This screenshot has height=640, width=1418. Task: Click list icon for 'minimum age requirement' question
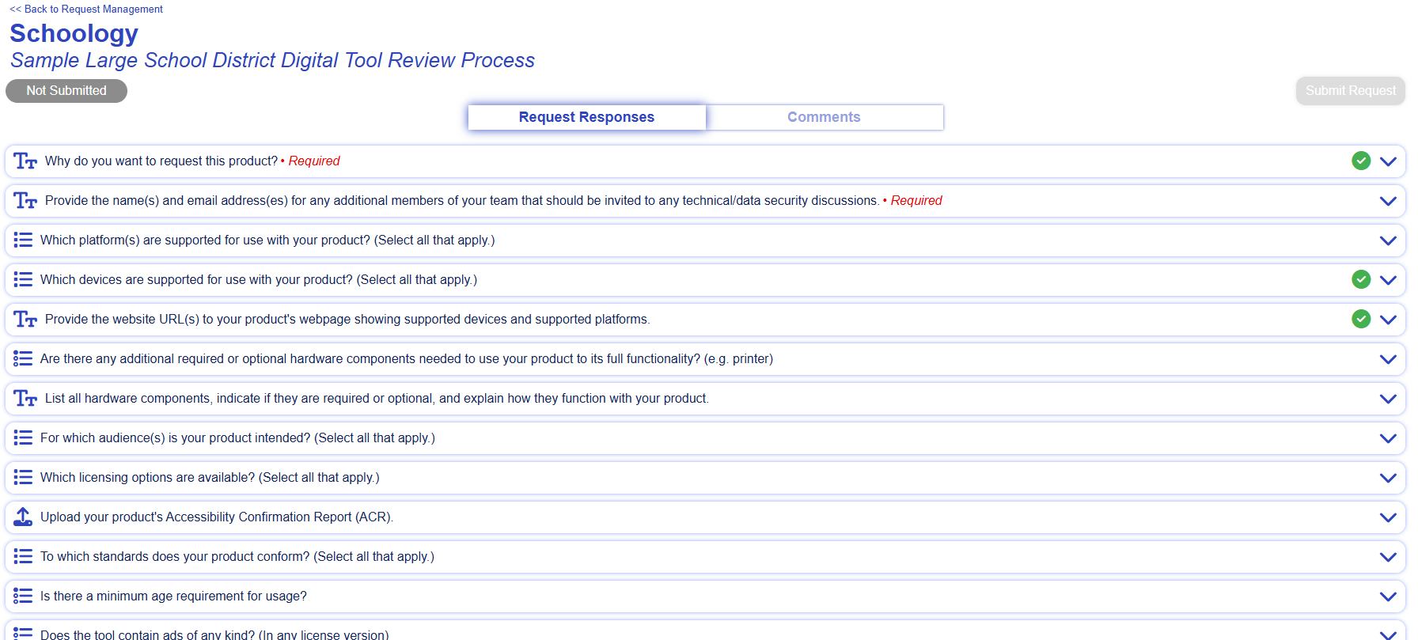23,596
